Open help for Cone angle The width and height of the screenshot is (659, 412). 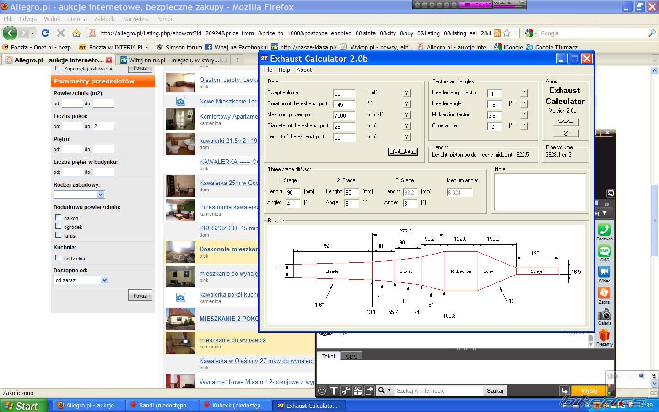[x=524, y=126]
